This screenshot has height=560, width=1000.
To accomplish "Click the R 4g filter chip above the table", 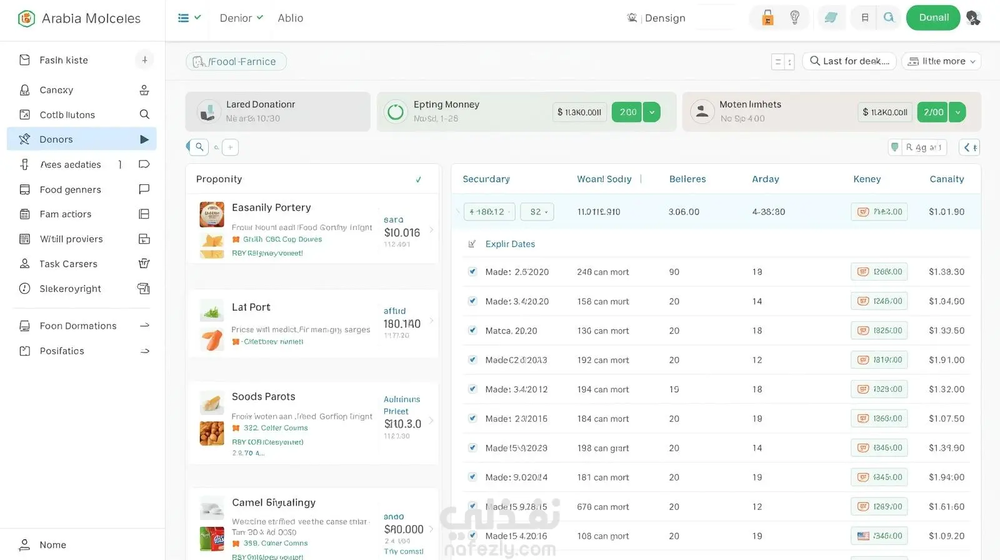I will tap(917, 147).
